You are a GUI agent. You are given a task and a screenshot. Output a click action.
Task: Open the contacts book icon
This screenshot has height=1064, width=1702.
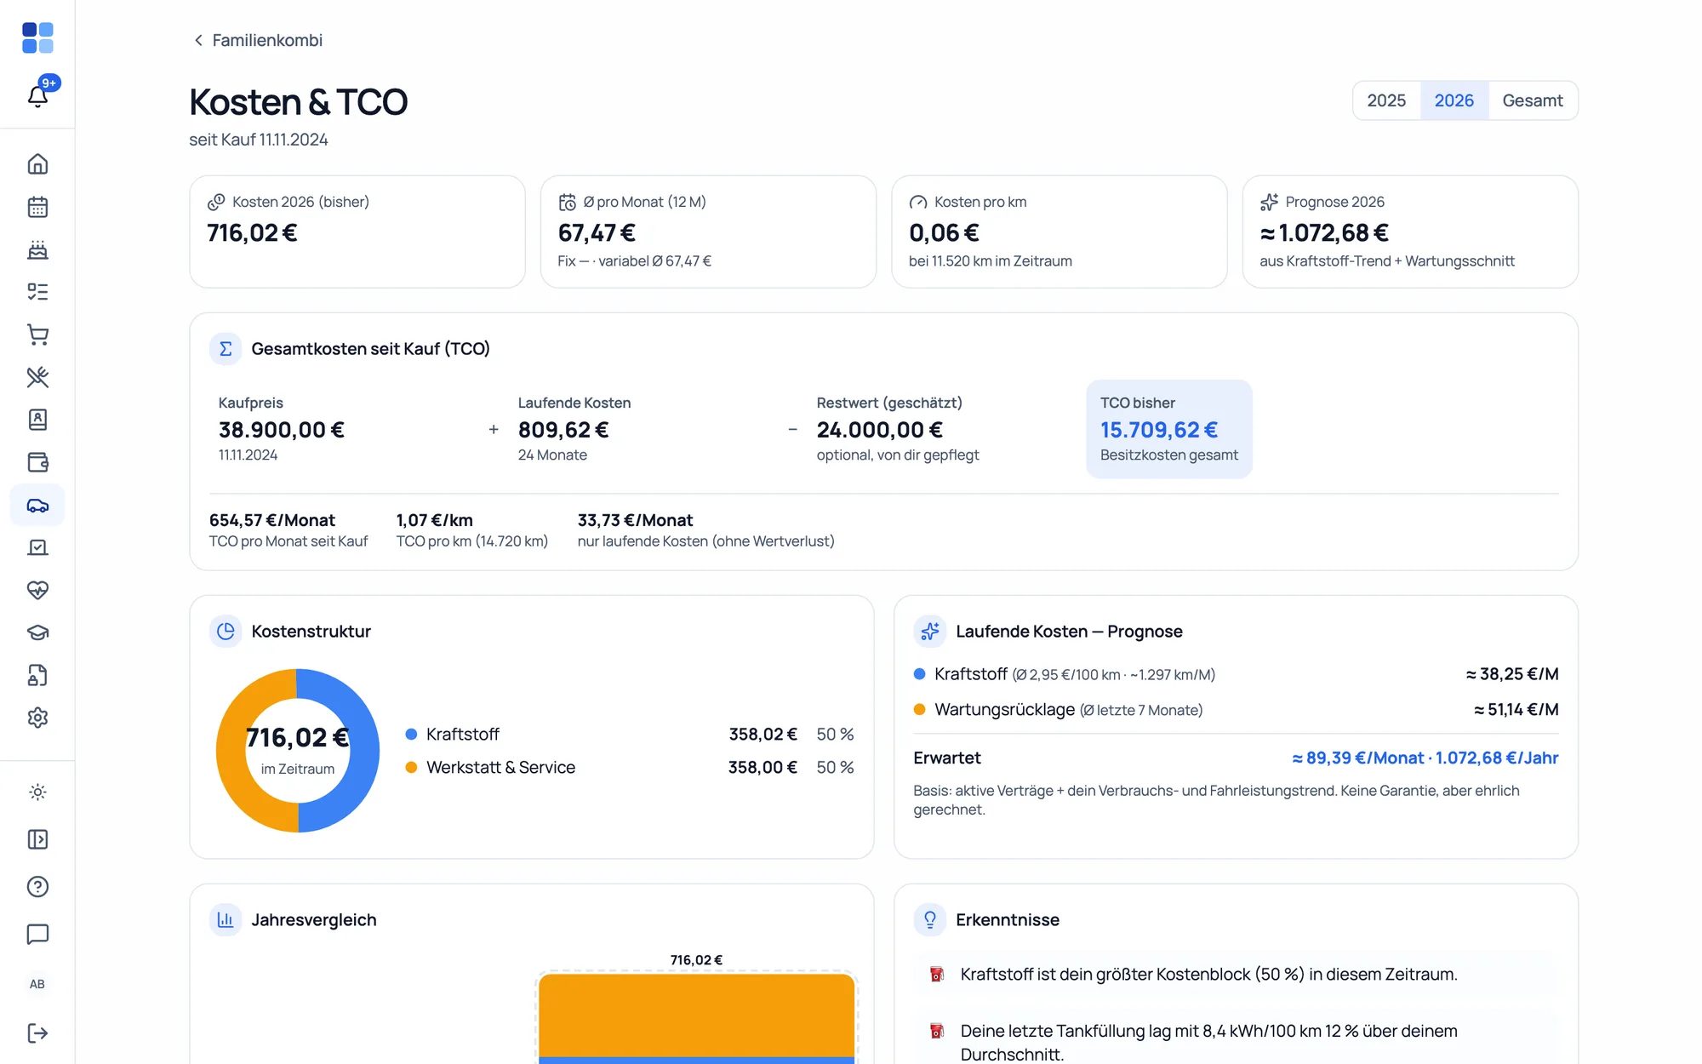tap(37, 420)
